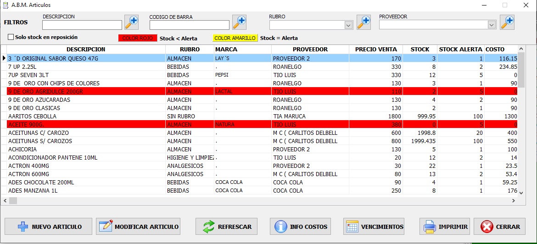
Task: Click 'HIGIENE Y LIMPIEZ' rubro cell
Action: pos(190,157)
